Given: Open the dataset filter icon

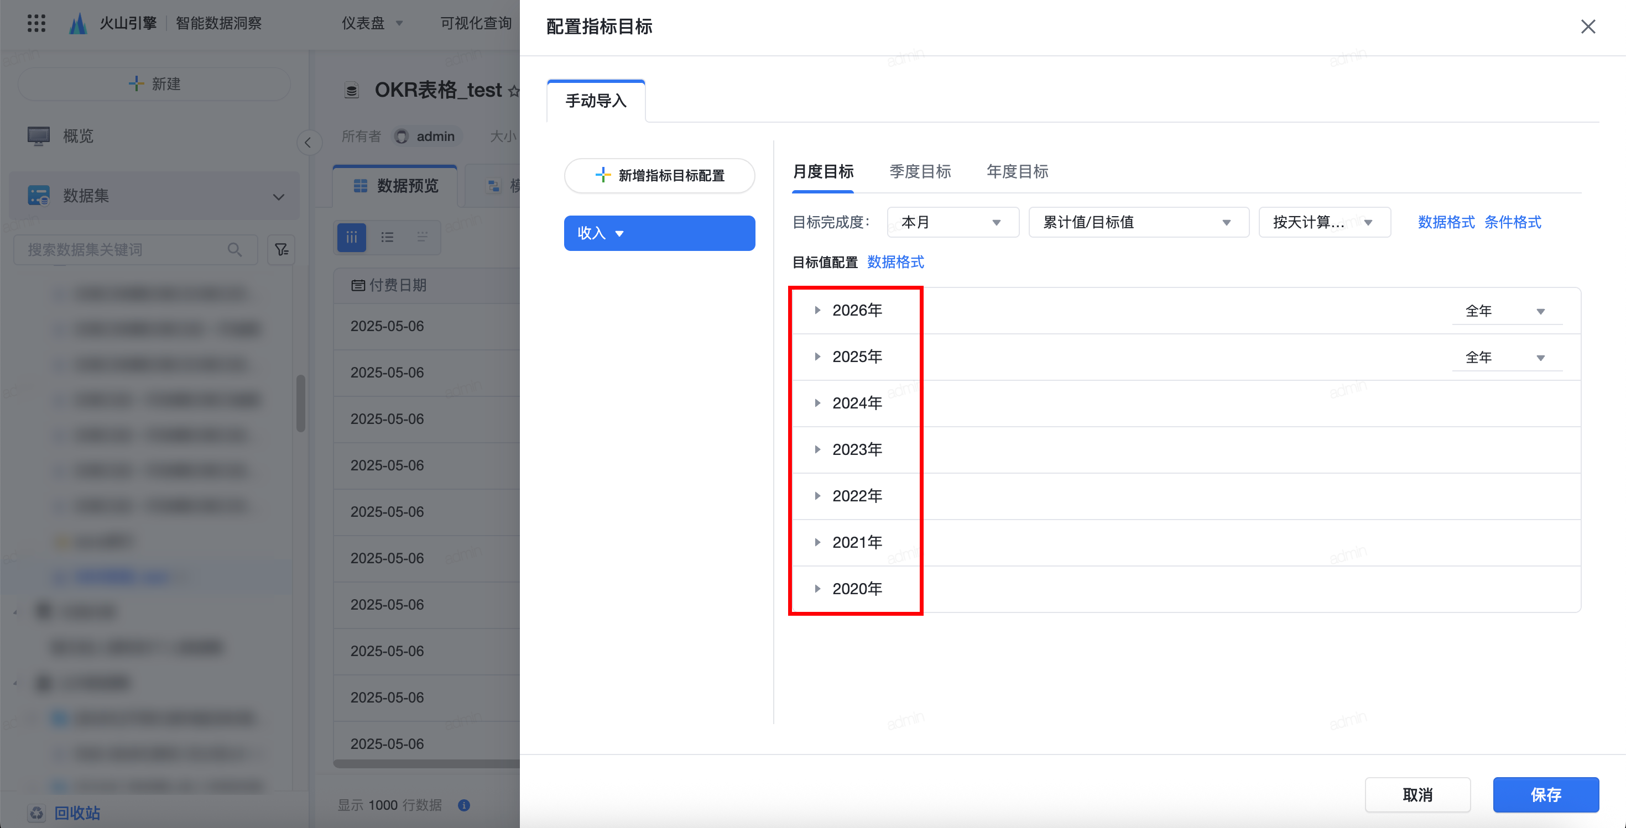Looking at the screenshot, I should (282, 250).
